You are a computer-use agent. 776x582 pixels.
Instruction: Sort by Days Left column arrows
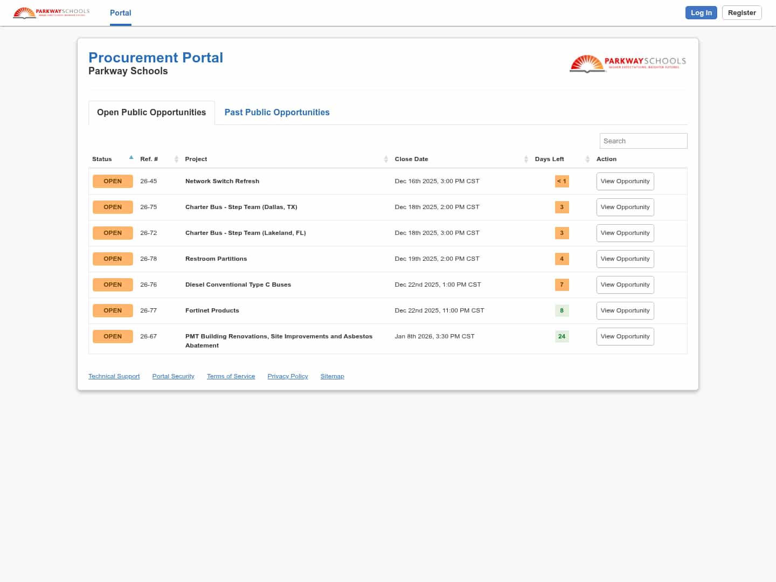(x=587, y=159)
